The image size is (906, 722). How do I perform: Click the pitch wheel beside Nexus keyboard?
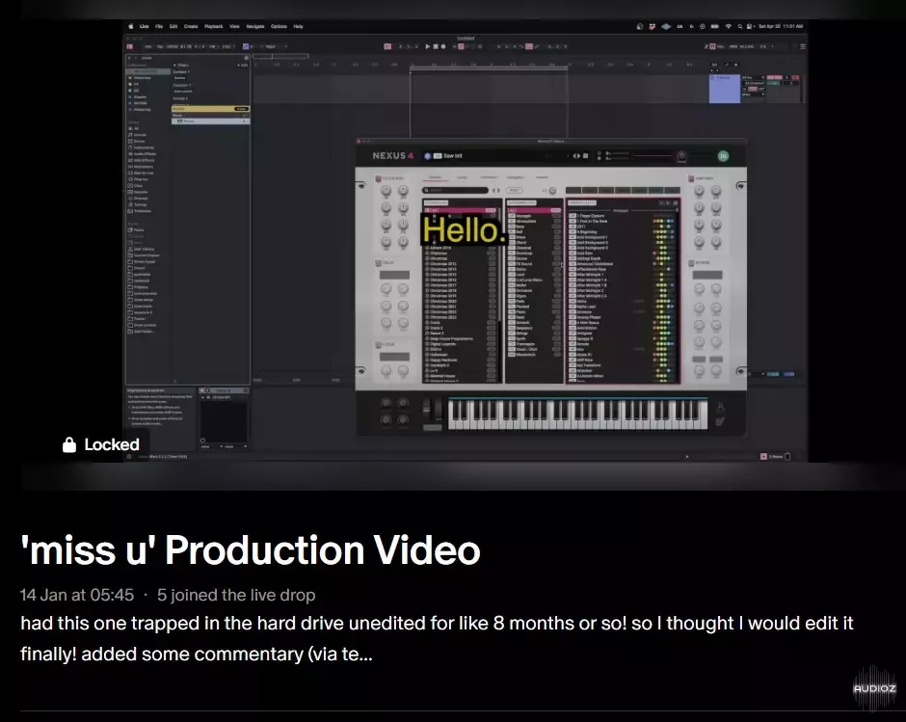[x=428, y=409]
